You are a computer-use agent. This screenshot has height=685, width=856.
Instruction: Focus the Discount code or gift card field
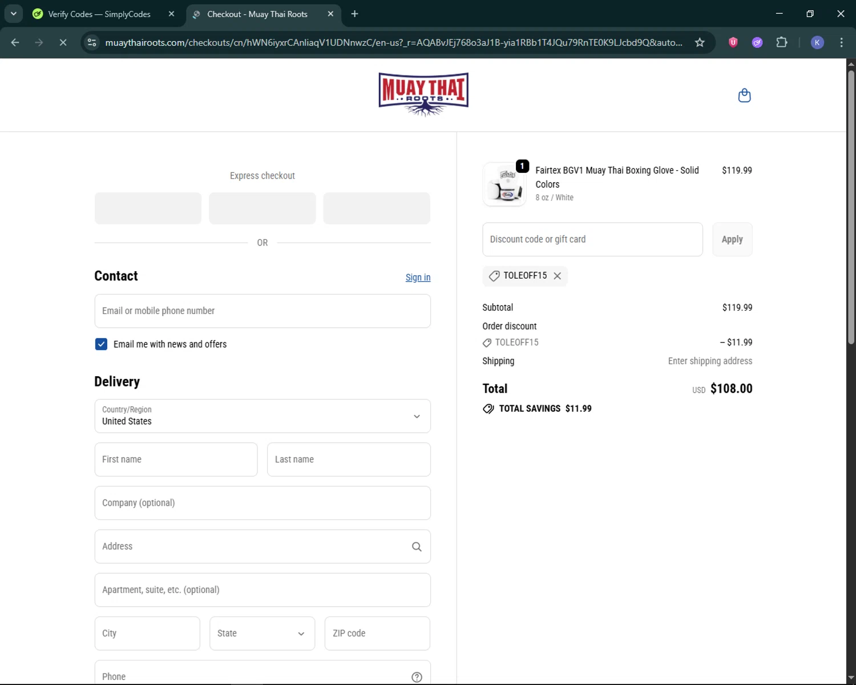pos(592,239)
